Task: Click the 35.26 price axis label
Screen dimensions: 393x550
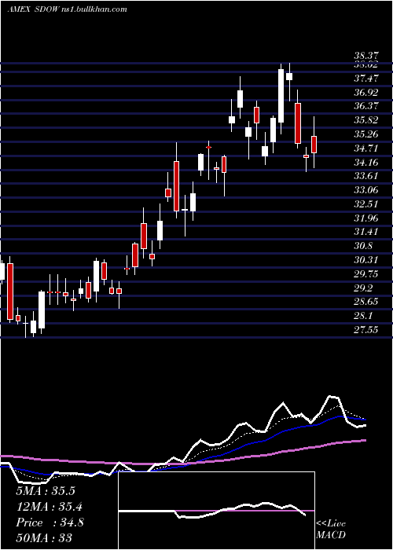Action: coord(366,134)
